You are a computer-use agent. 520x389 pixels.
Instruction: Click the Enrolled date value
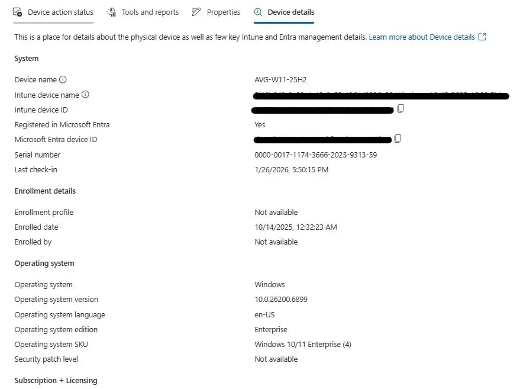(x=296, y=227)
